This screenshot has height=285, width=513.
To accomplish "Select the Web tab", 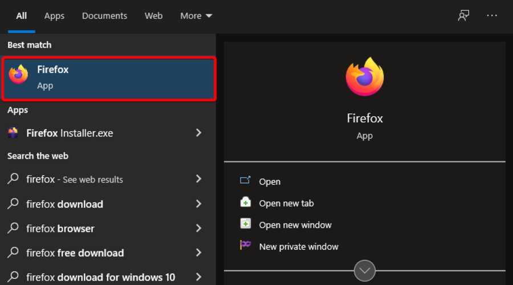I will click(x=153, y=16).
